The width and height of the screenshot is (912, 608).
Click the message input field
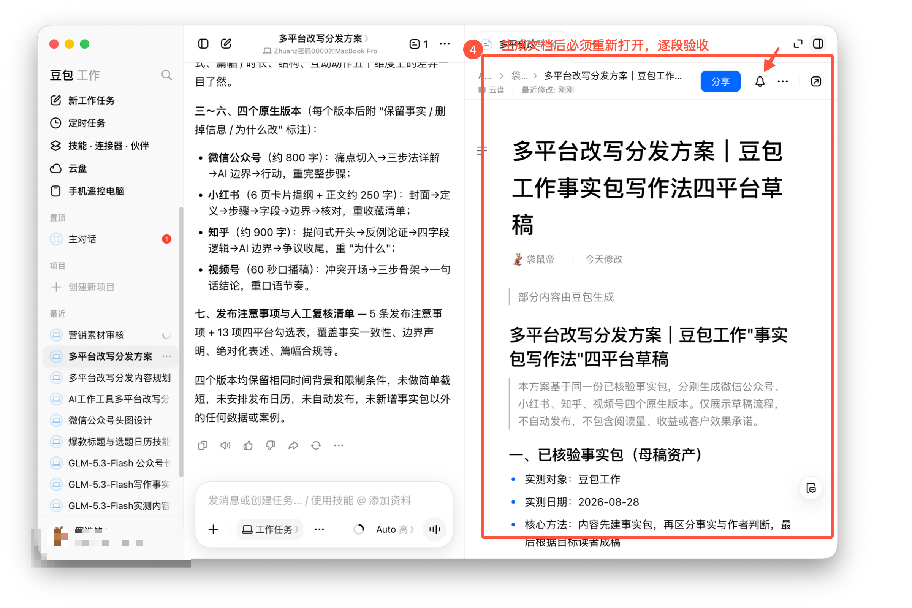click(x=324, y=500)
